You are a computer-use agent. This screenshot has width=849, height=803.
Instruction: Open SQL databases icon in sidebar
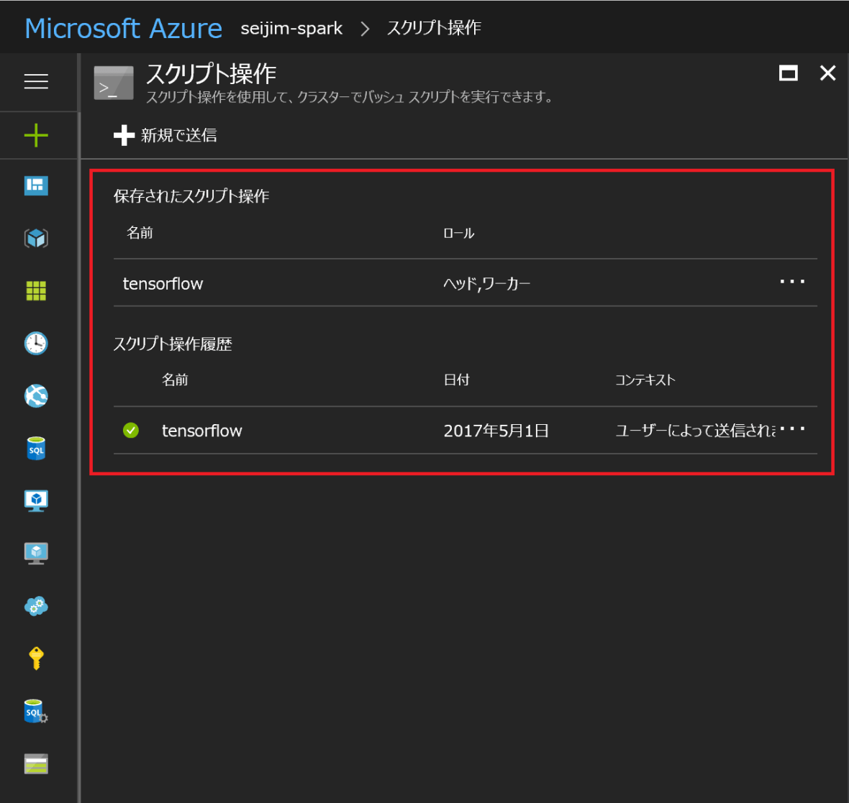pyautogui.click(x=36, y=448)
